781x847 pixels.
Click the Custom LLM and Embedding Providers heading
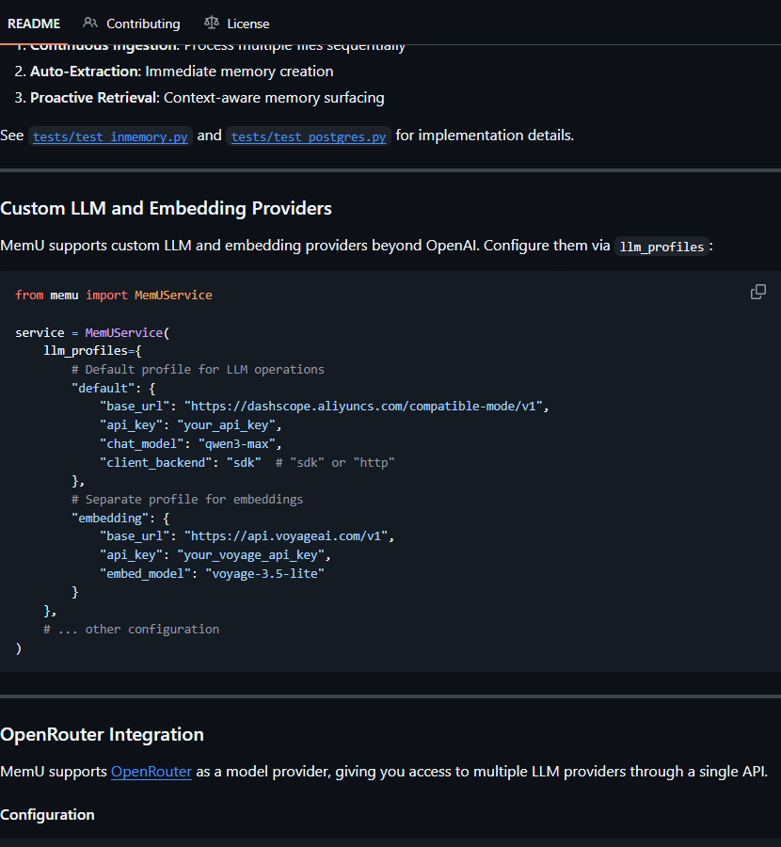[x=166, y=208]
